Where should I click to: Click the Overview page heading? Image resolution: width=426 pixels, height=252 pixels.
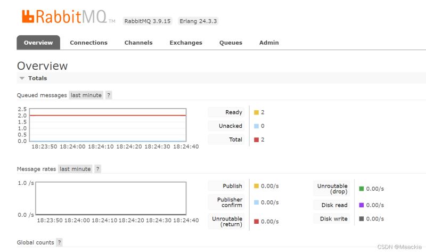[x=43, y=66]
